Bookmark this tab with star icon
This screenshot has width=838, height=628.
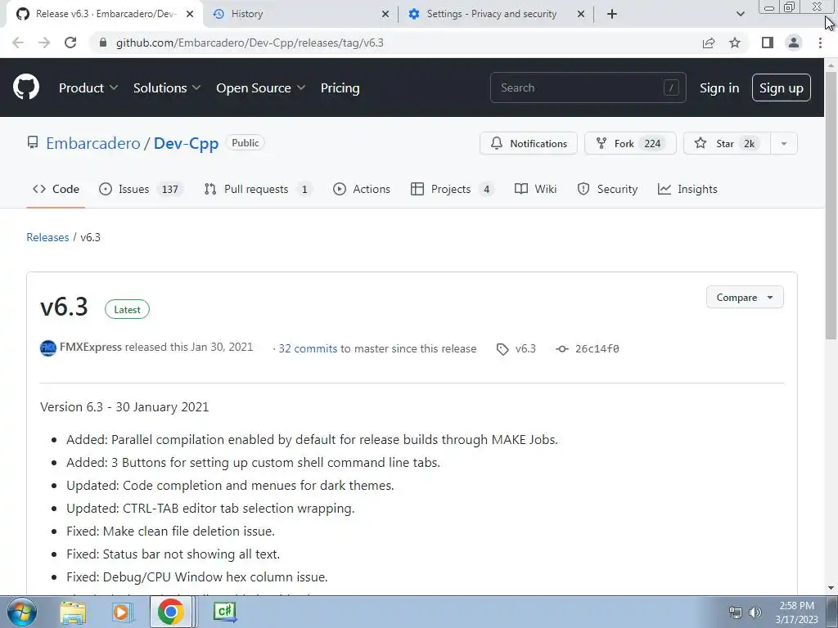(x=735, y=43)
